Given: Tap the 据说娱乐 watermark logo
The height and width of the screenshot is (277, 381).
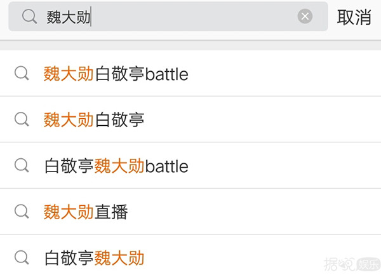Looking at the screenshot, I should point(352,264).
